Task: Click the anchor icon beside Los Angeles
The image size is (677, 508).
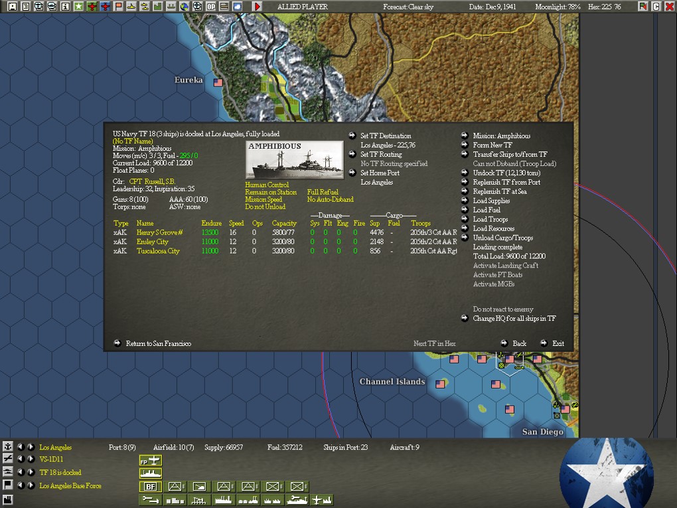Action: (x=8, y=447)
